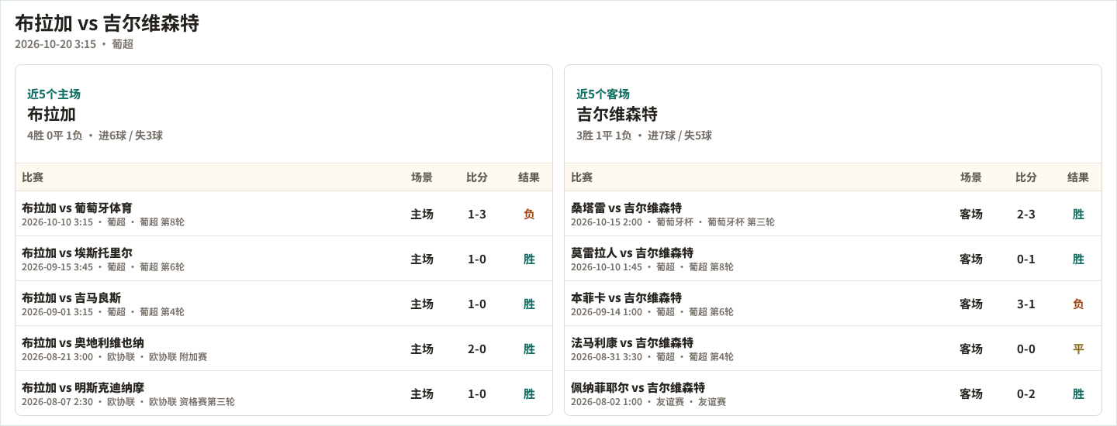This screenshot has width=1117, height=426.
Task: Click 比赛 column header in 布拉加 table
Action: (x=33, y=177)
